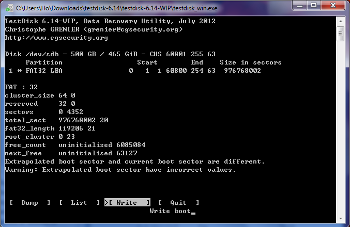
Task: Click the free_count uninitialised 6085084 line
Action: coord(75,145)
